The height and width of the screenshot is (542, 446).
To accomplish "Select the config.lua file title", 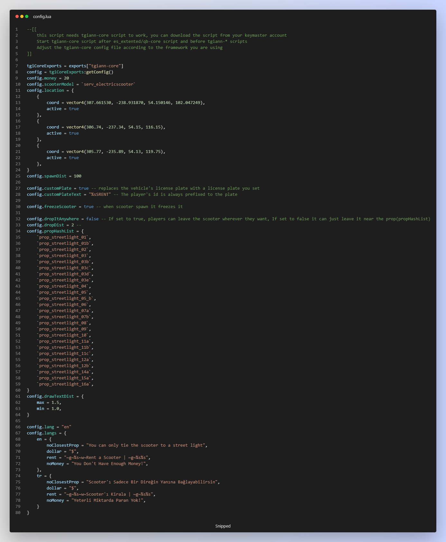I will pyautogui.click(x=42, y=16).
